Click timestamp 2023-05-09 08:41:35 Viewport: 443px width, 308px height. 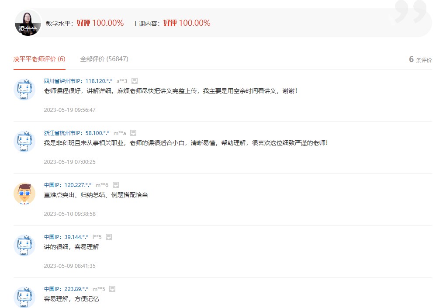[x=70, y=266]
